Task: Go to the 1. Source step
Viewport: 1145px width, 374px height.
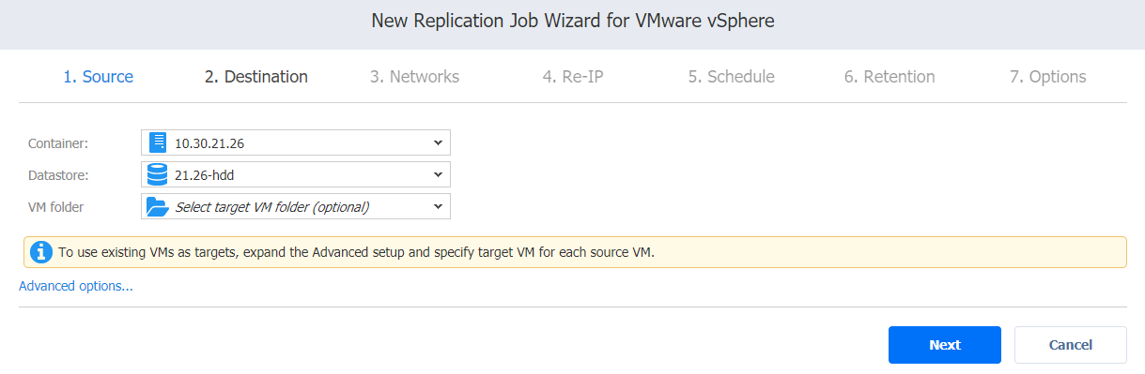Action: click(99, 77)
